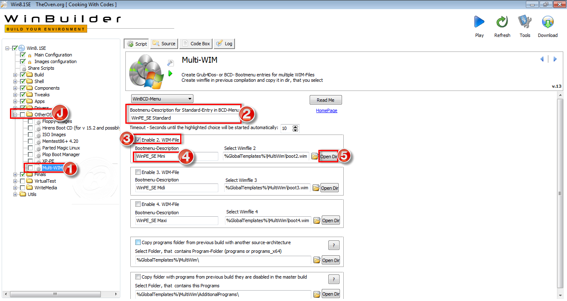Viewport: 567px width, 301px height.
Task: Click Utils folder icon in tree
Action: [x=23, y=194]
